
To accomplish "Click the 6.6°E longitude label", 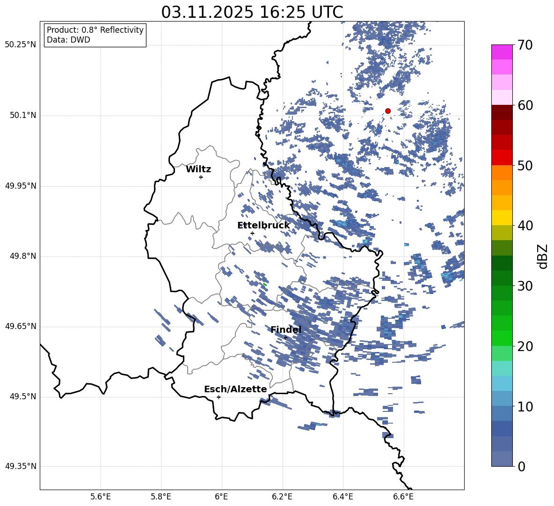I will pyautogui.click(x=403, y=497).
